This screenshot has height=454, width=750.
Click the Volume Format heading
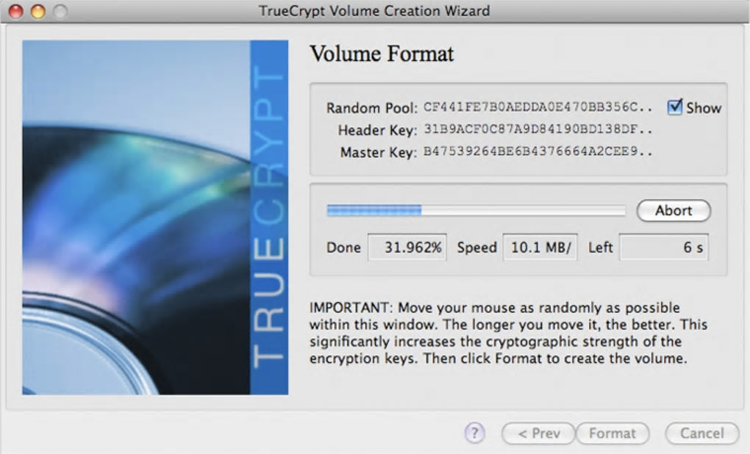pos(382,54)
